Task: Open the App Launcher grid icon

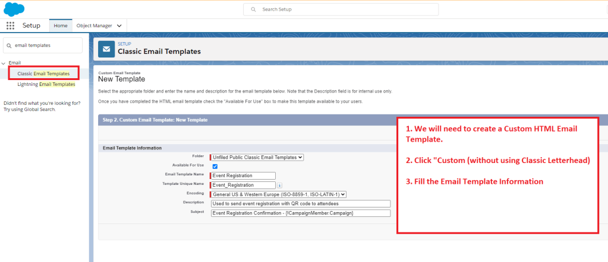Action: tap(10, 26)
